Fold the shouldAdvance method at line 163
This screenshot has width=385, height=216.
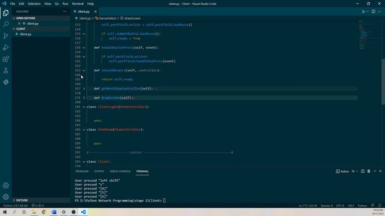point(84,70)
